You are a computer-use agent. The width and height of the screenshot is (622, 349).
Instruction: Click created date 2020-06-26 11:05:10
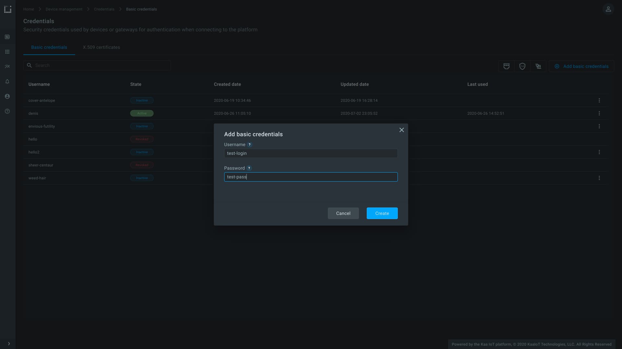tap(232, 113)
